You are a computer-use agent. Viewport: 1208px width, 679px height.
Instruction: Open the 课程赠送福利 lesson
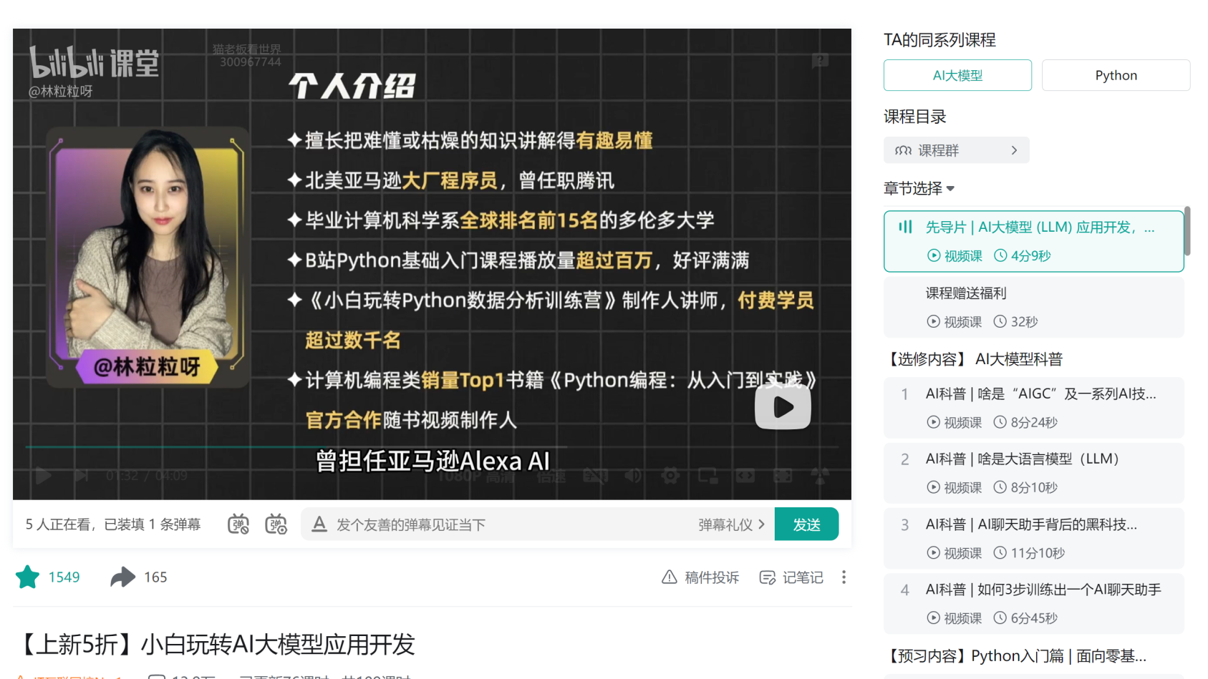(1033, 307)
